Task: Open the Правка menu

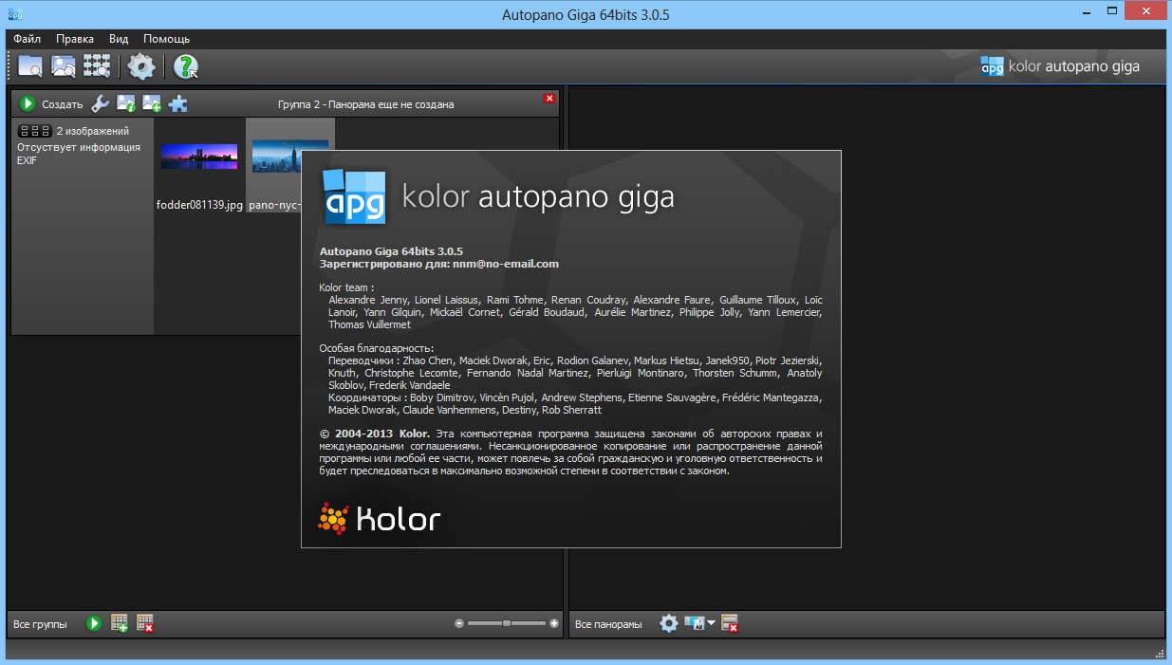Action: coord(75,39)
